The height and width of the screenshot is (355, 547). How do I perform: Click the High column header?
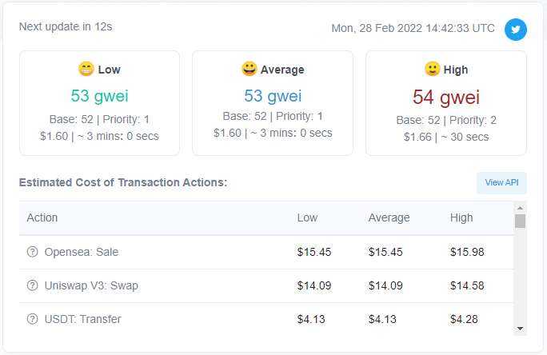[x=461, y=217]
